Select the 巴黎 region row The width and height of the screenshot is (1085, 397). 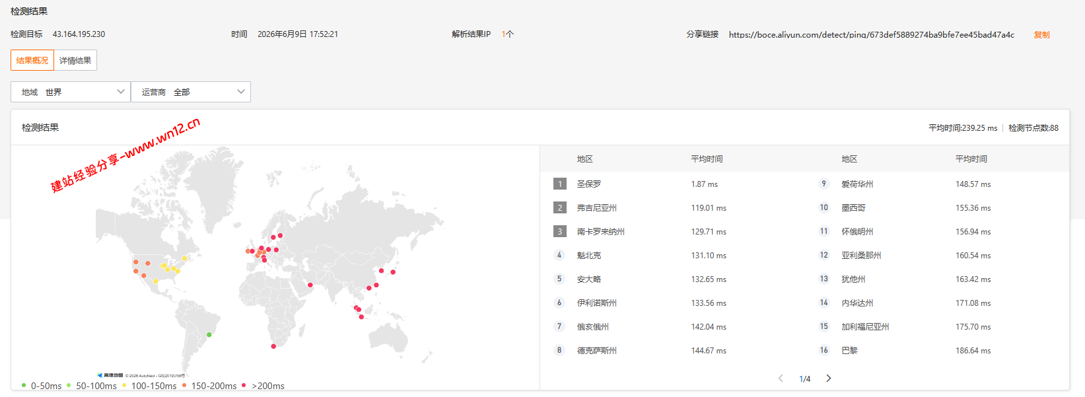(937, 351)
